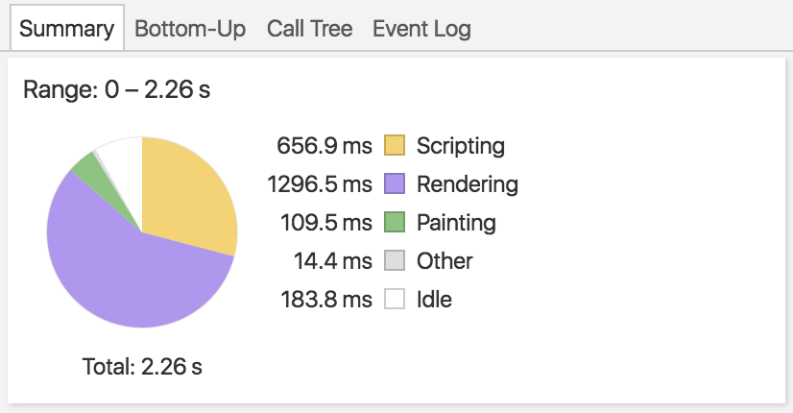Click the green Painting pie chart slice
This screenshot has width=793, height=413.
pyautogui.click(x=90, y=168)
